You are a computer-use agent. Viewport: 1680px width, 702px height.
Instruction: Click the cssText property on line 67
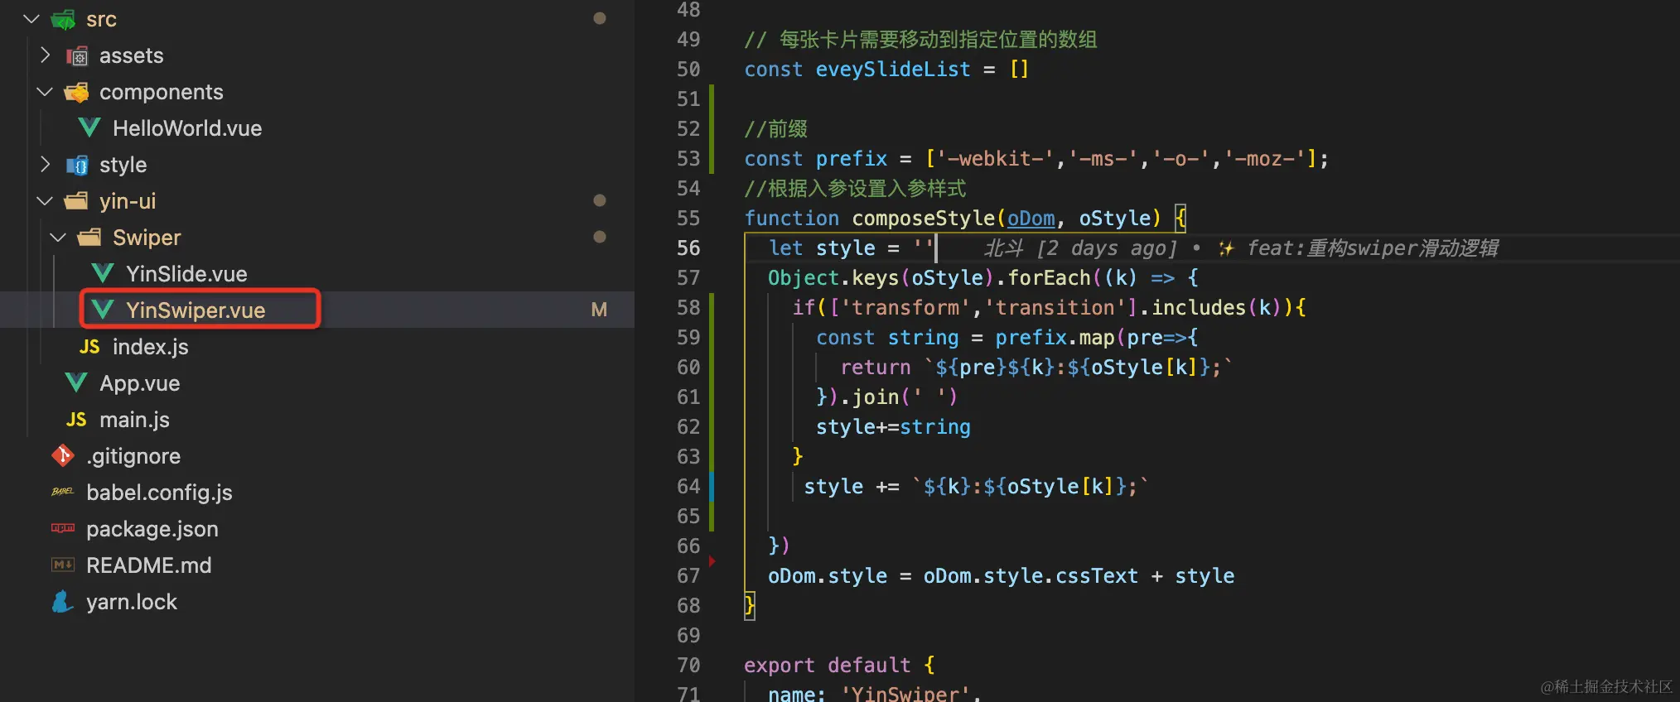point(1097,575)
